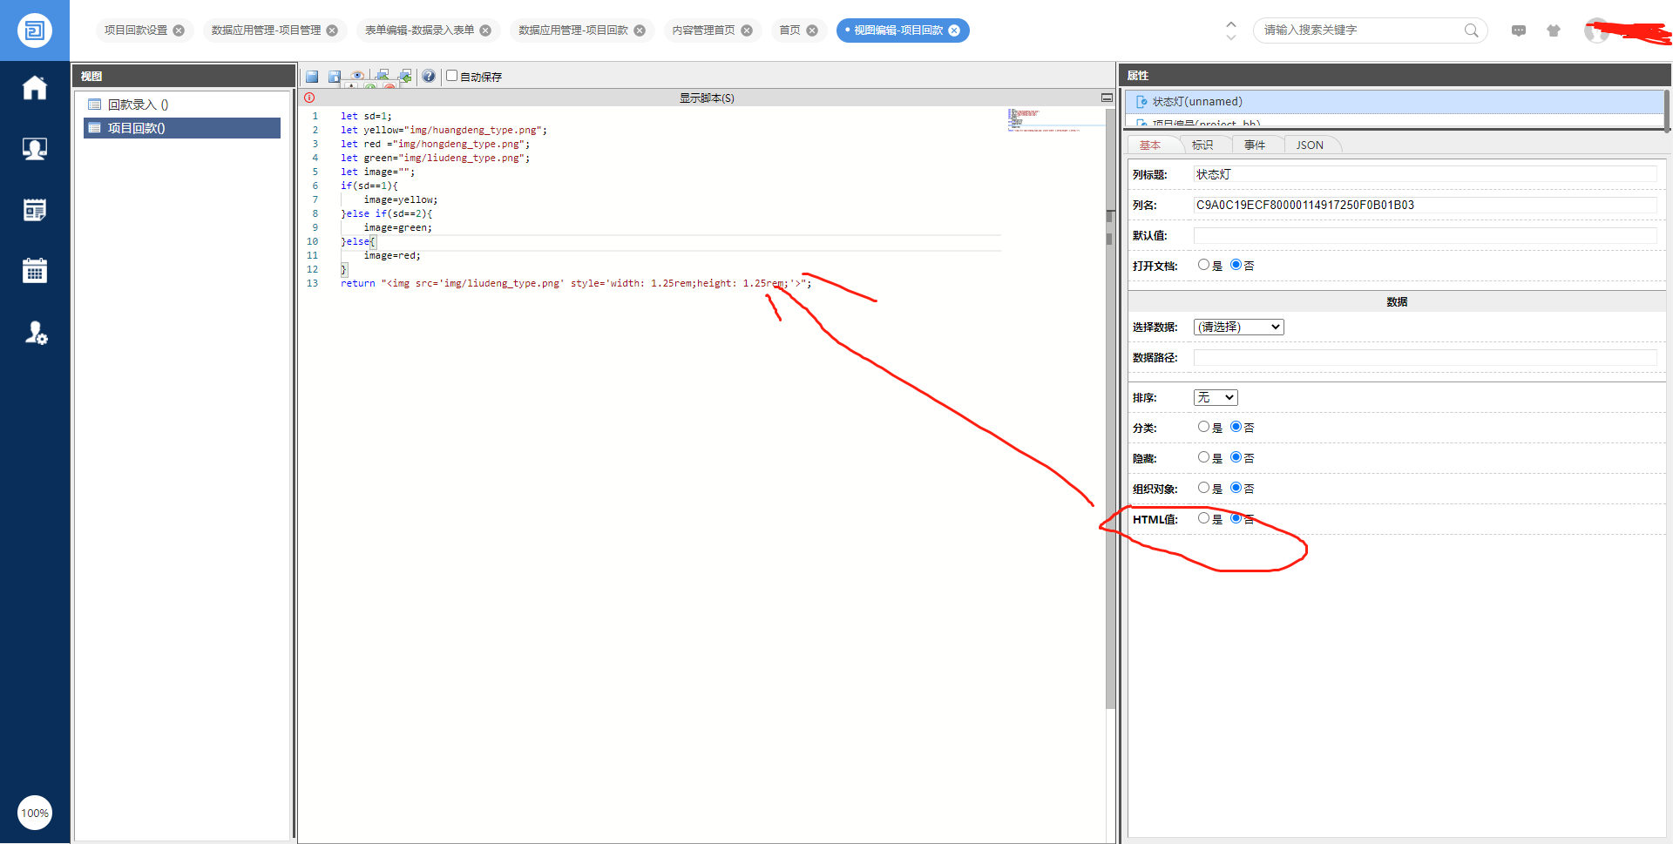Close the 视图编辑-项目回款 tab
1673x844 pixels.
point(954,30)
